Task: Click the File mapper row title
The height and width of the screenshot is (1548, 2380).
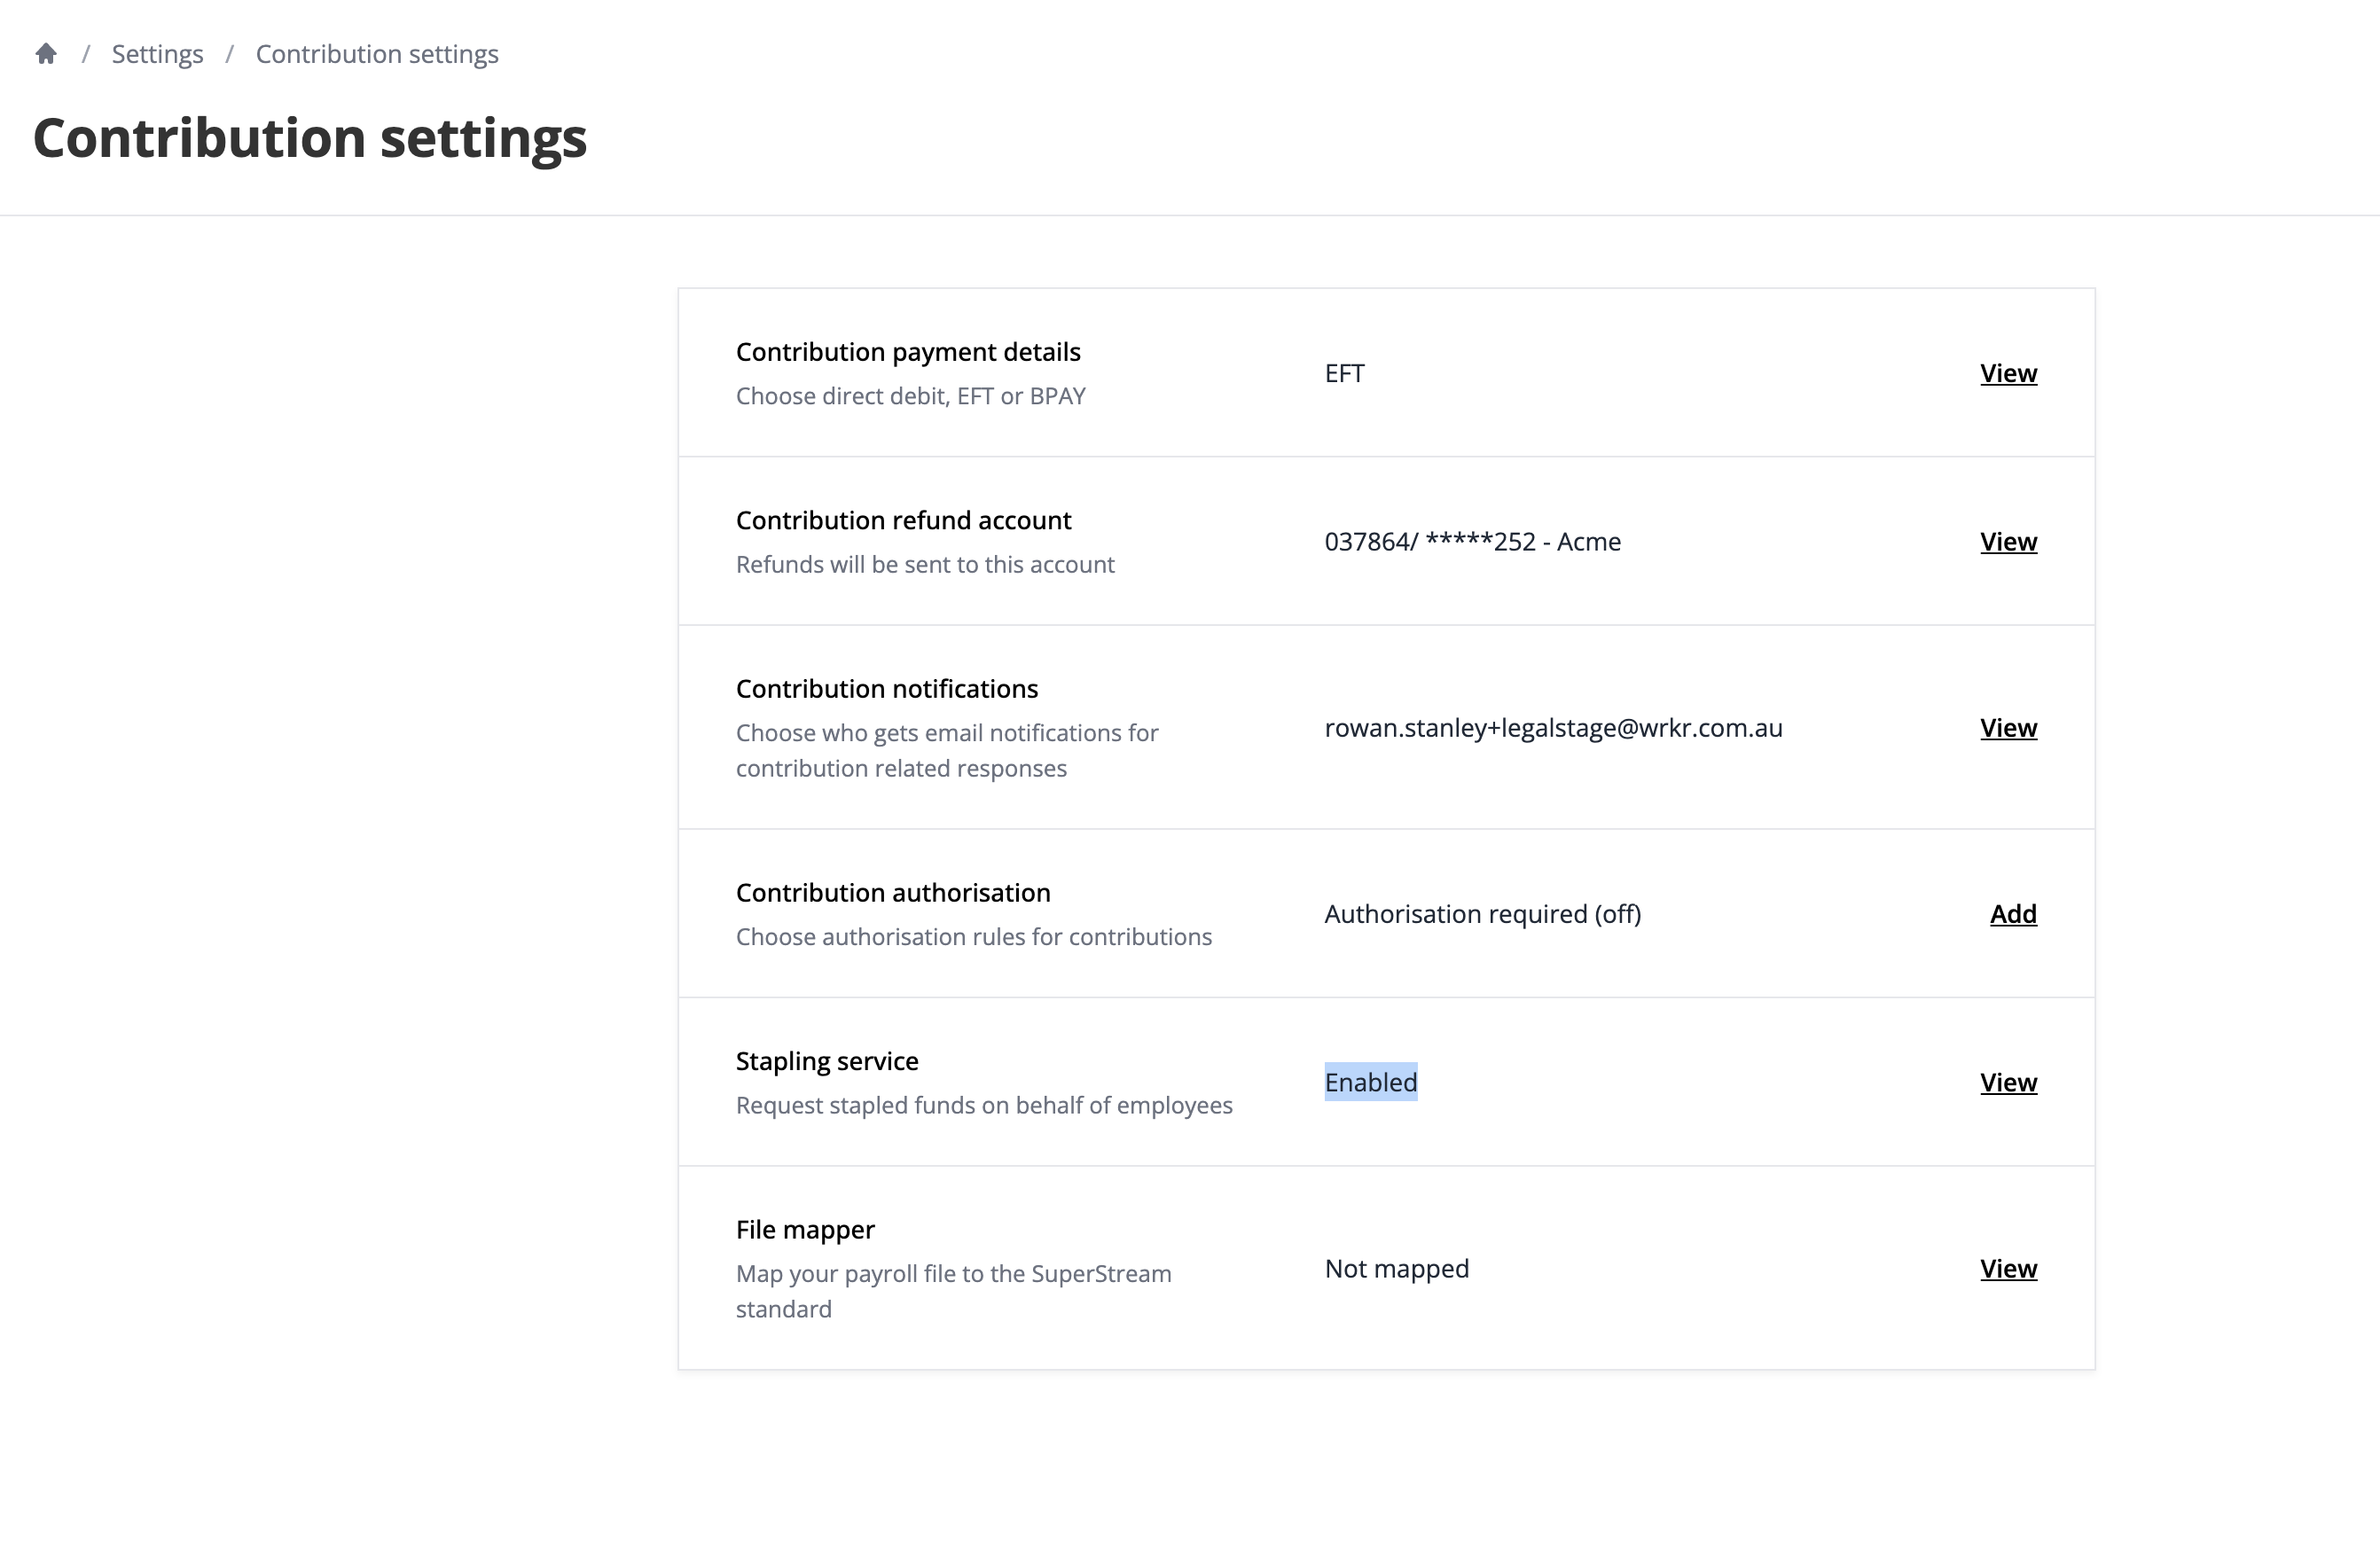Action: [805, 1229]
